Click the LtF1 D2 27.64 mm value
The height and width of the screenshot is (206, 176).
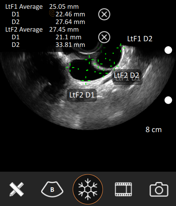70,22
